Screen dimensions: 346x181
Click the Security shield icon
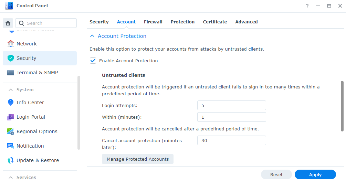tap(10, 58)
